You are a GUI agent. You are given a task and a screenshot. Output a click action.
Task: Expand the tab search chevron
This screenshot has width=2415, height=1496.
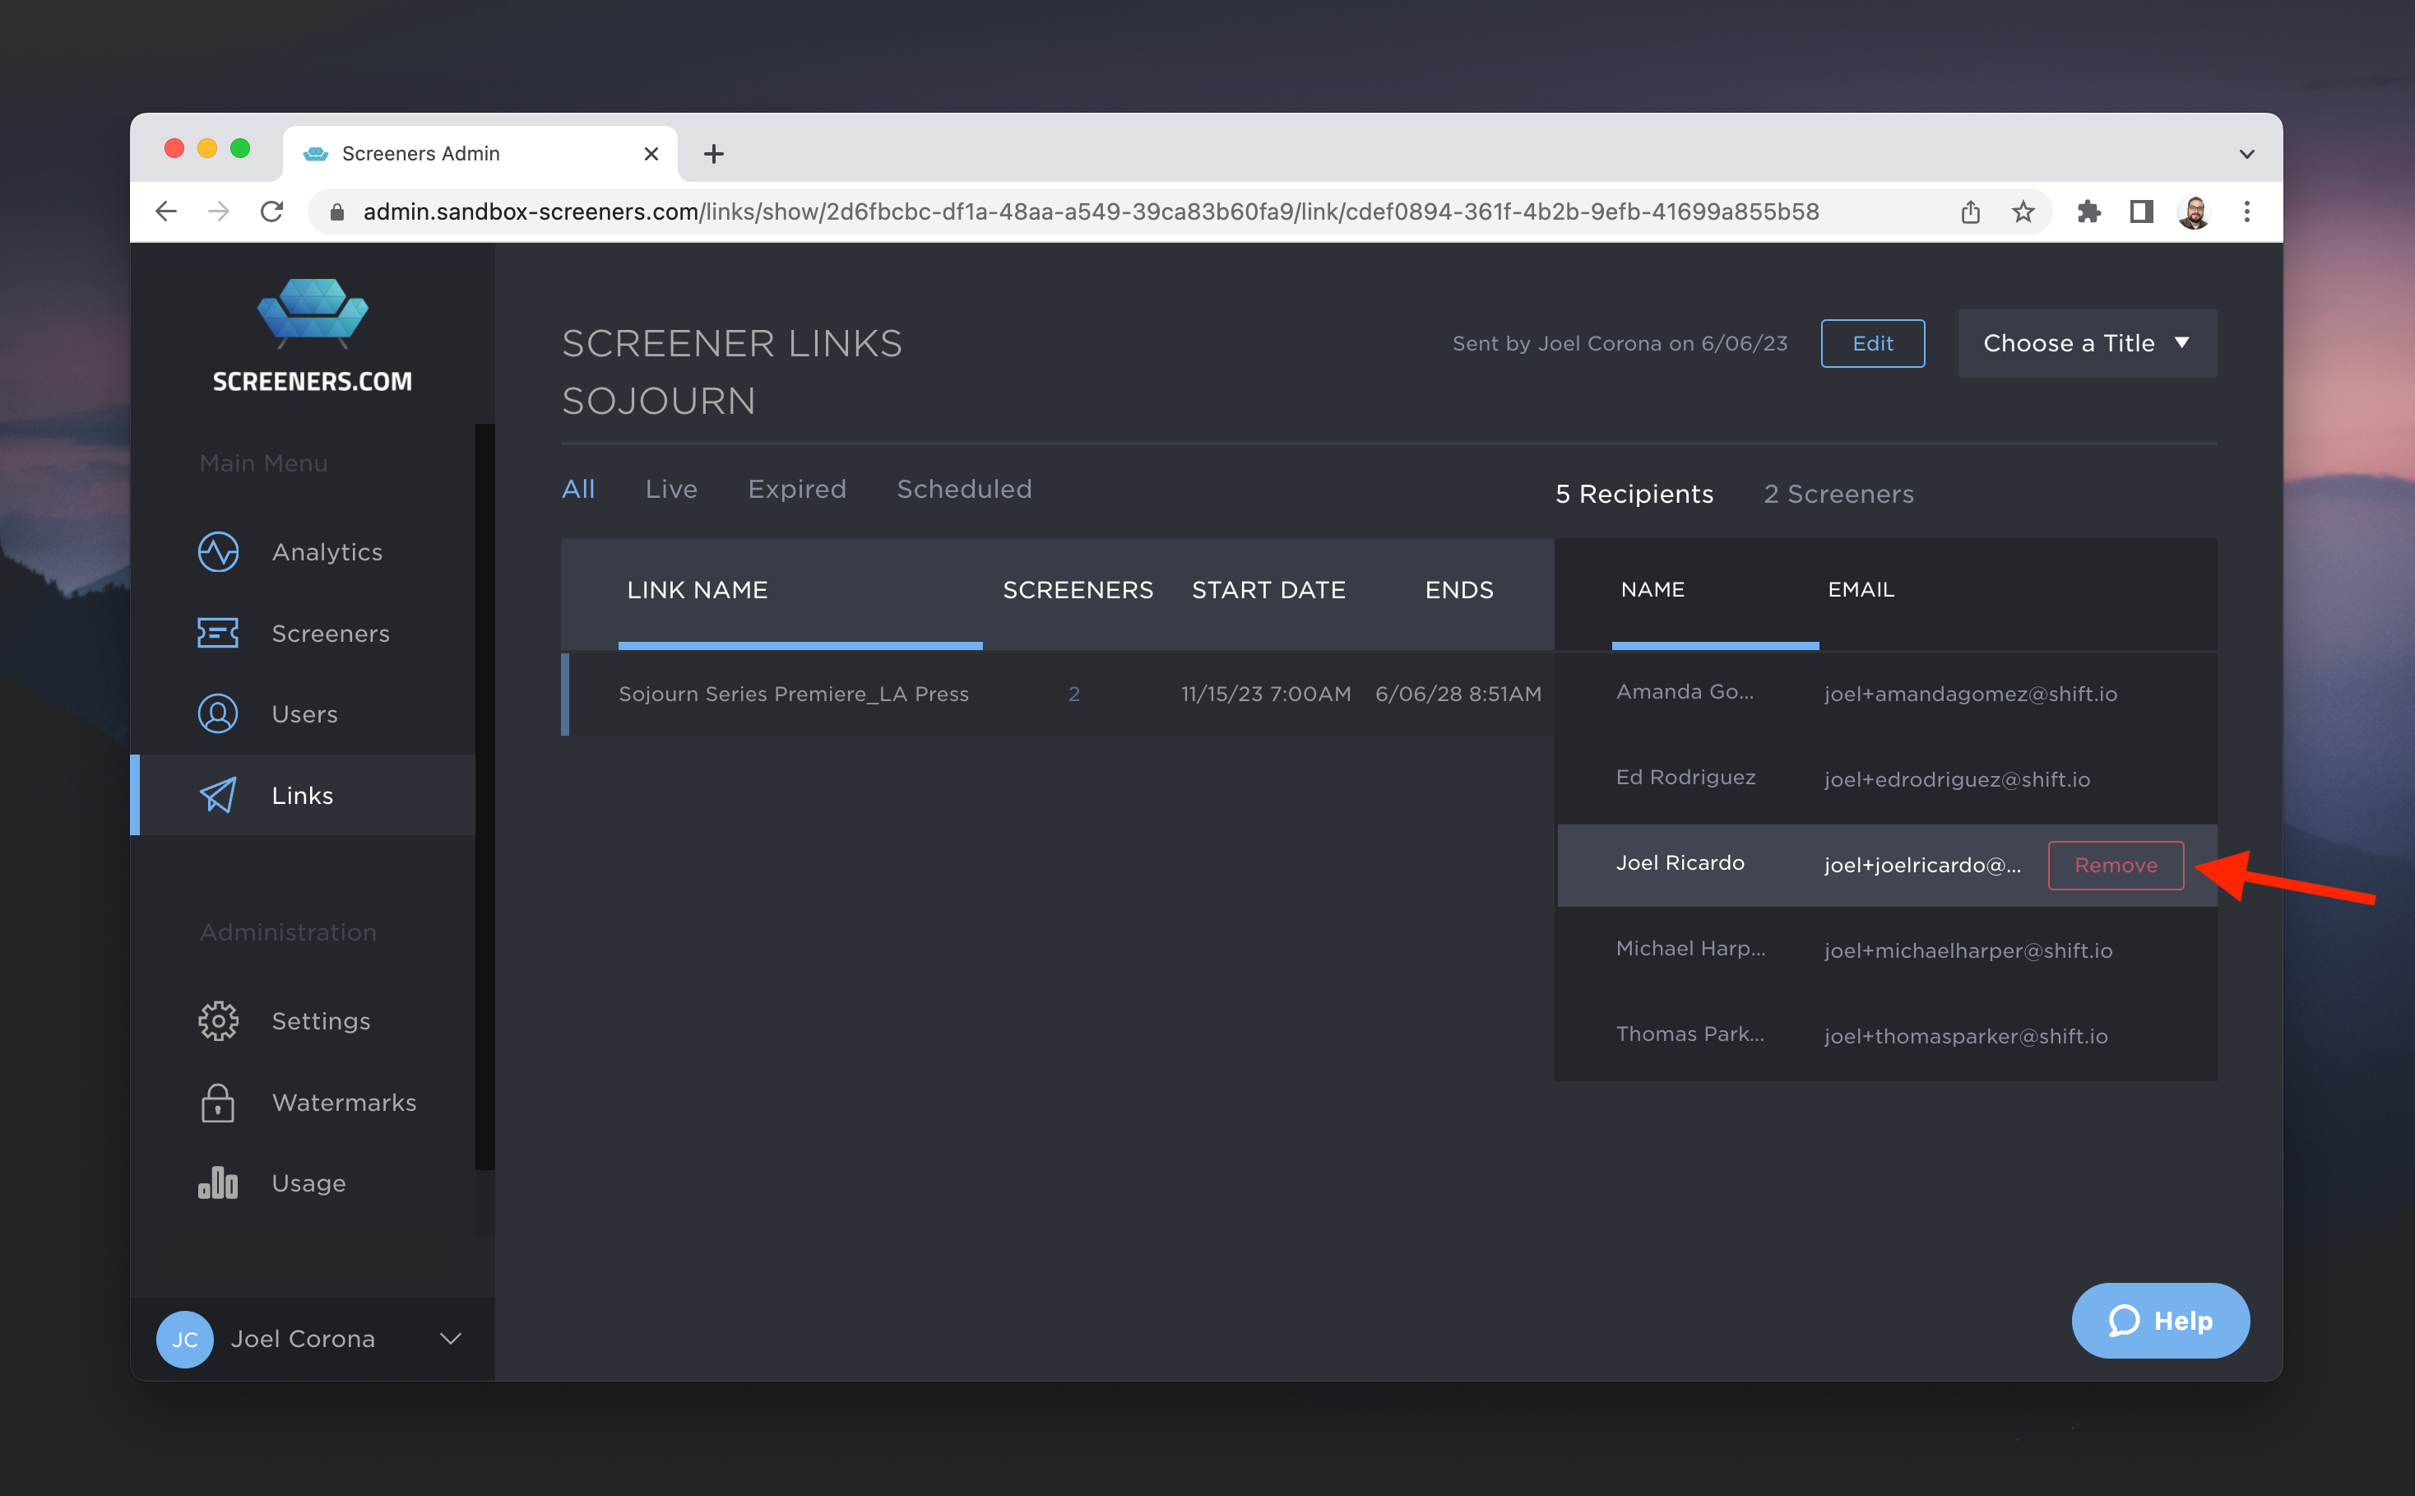(x=2246, y=155)
